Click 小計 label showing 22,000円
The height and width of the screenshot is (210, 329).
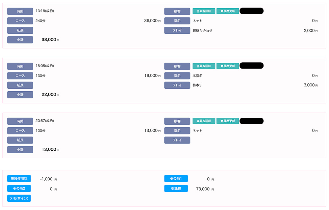click(20, 95)
